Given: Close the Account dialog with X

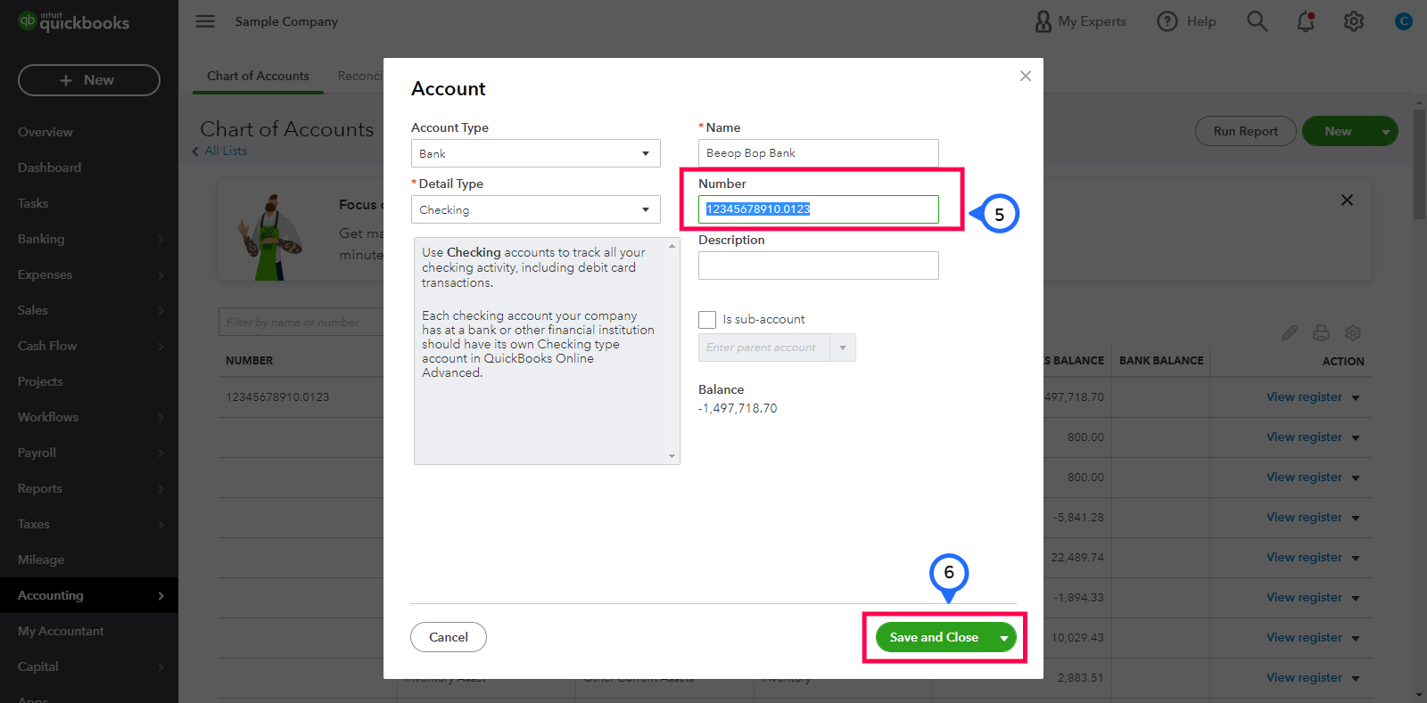Looking at the screenshot, I should (1026, 76).
